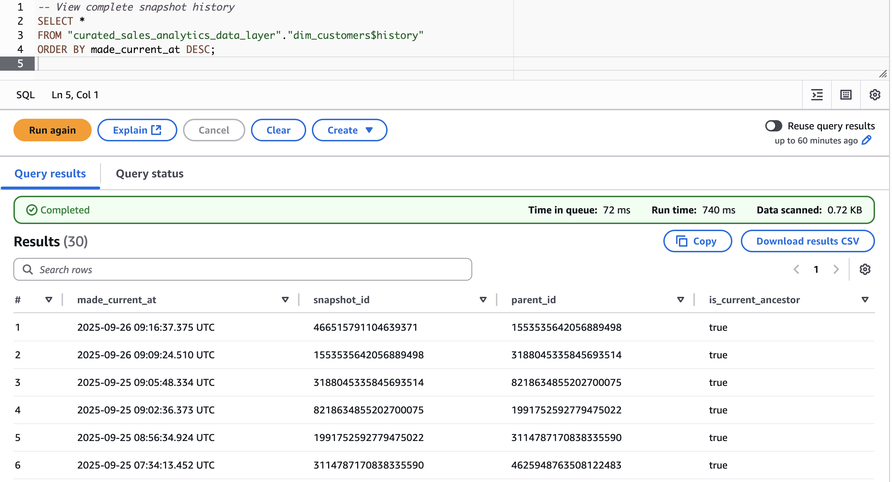Copy results with the Copy button

coord(697,241)
